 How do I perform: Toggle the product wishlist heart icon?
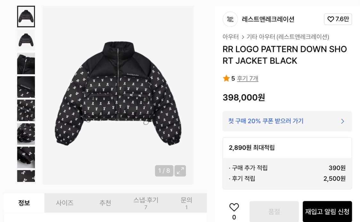coord(234,207)
